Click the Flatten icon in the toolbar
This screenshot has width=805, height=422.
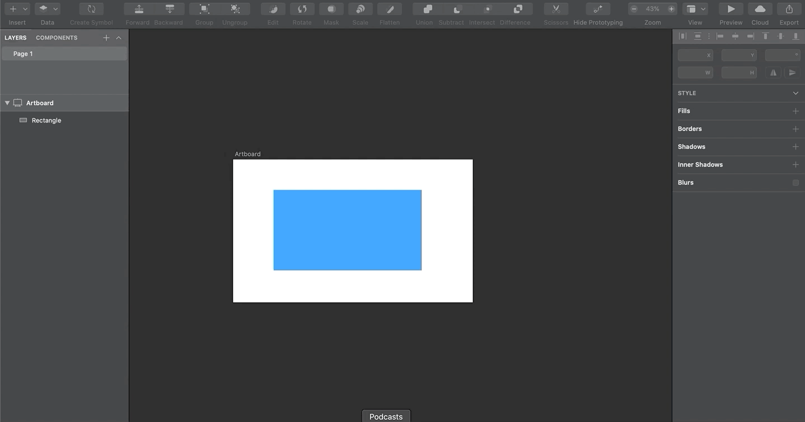(389, 8)
